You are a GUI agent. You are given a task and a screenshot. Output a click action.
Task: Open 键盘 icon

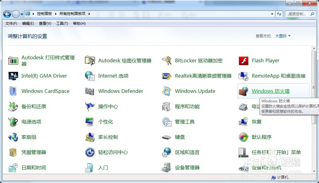(167, 137)
